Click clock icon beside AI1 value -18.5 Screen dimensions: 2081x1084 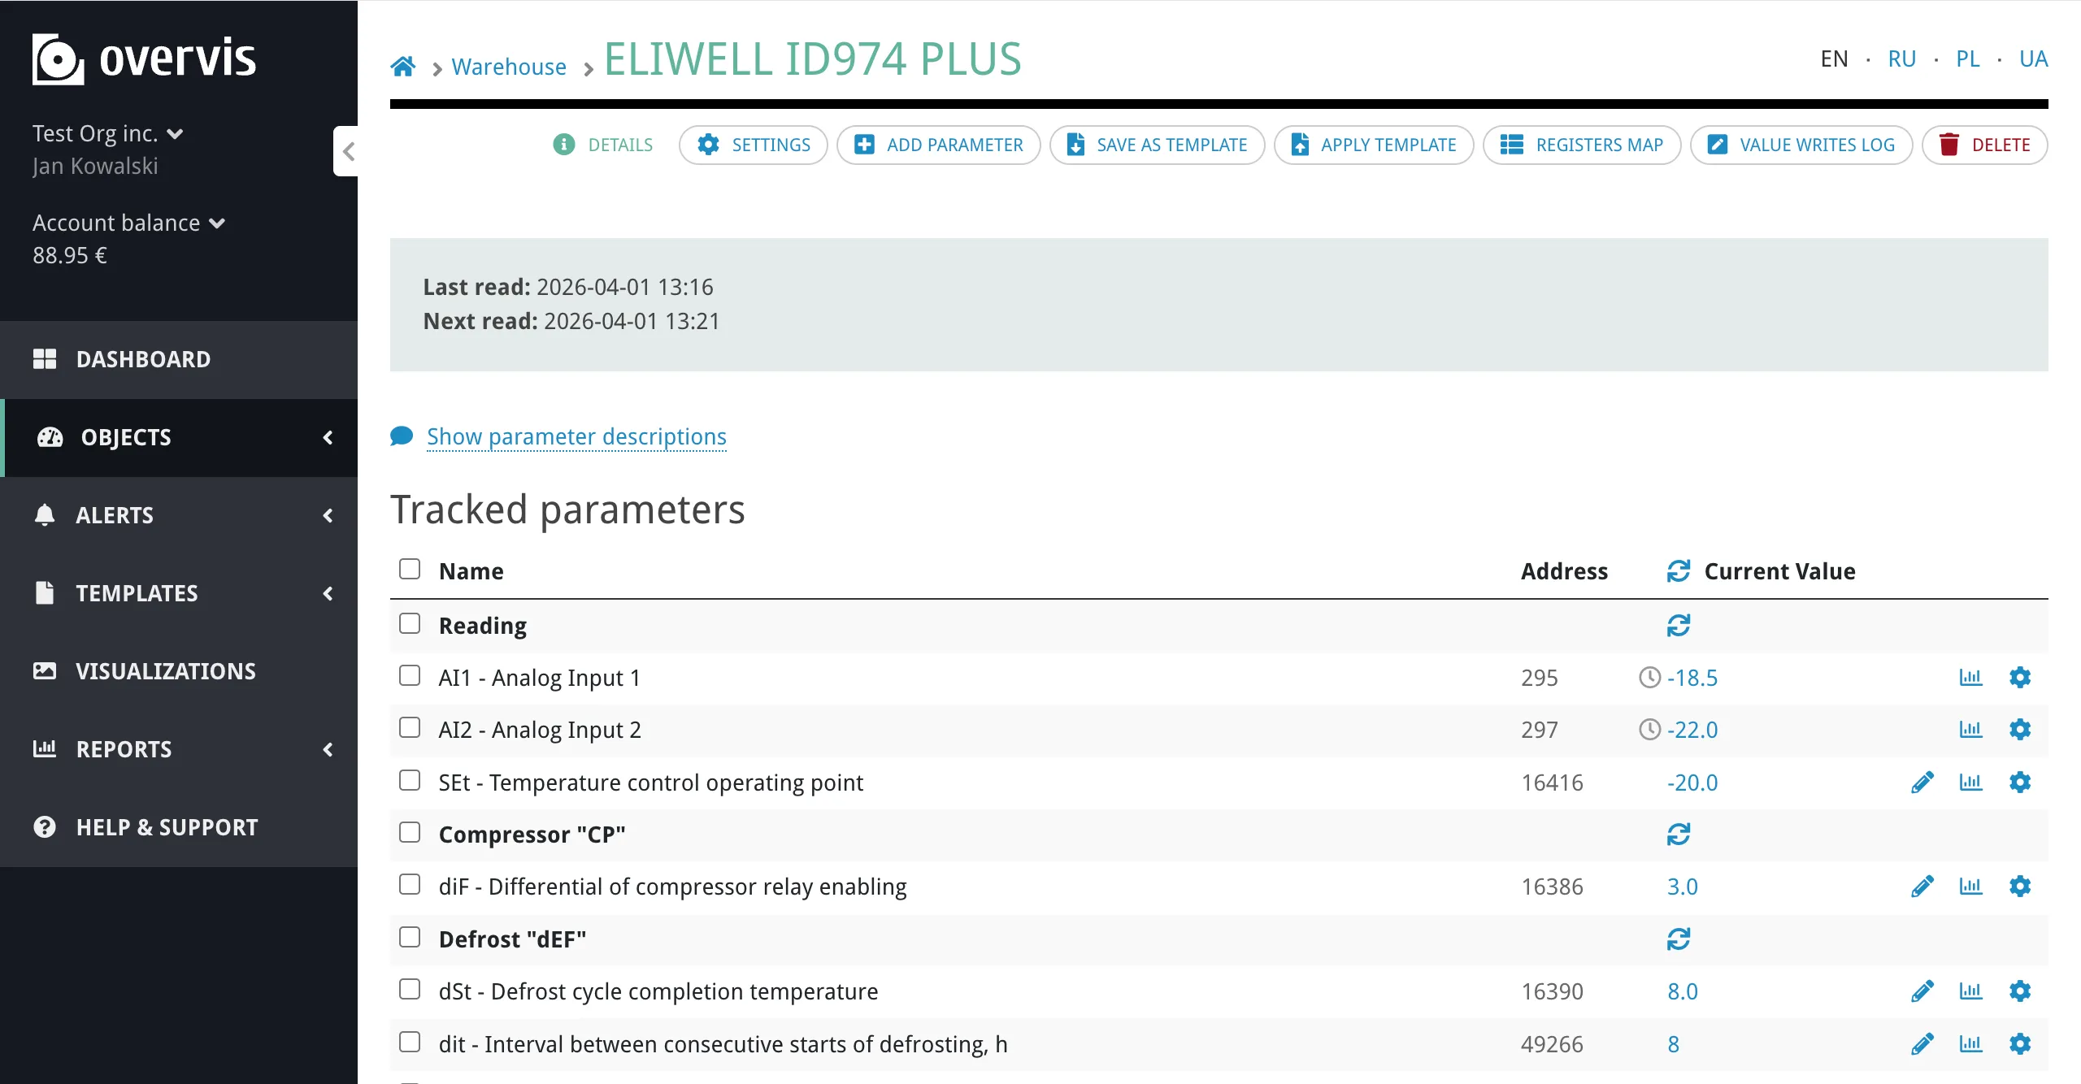(x=1649, y=678)
